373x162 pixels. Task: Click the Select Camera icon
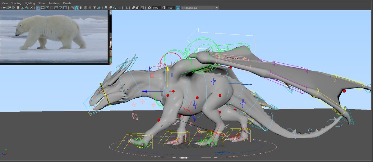4,7
